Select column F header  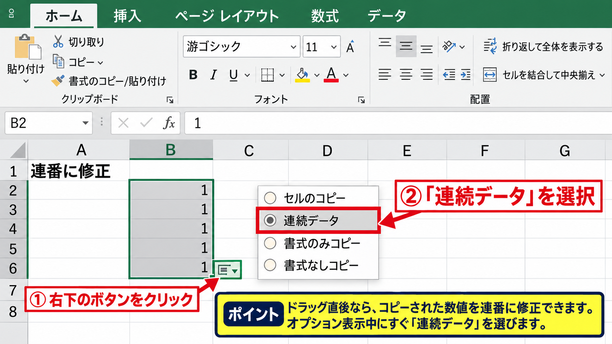click(485, 150)
